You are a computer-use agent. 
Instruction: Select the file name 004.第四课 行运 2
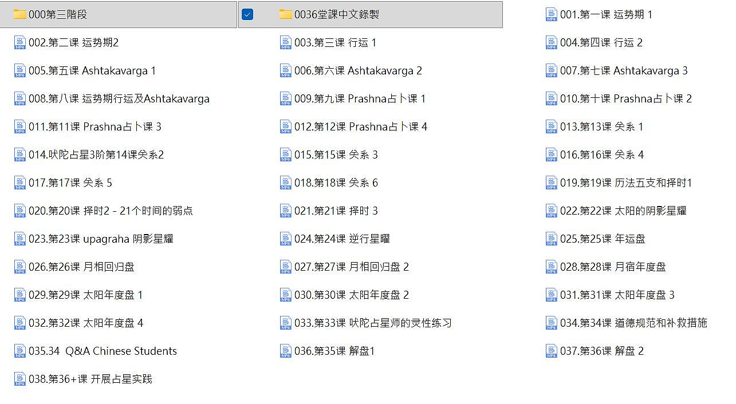(x=601, y=42)
